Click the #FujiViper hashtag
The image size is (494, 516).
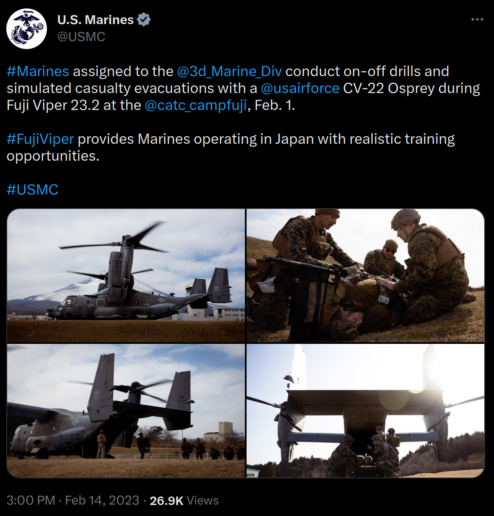tap(40, 139)
